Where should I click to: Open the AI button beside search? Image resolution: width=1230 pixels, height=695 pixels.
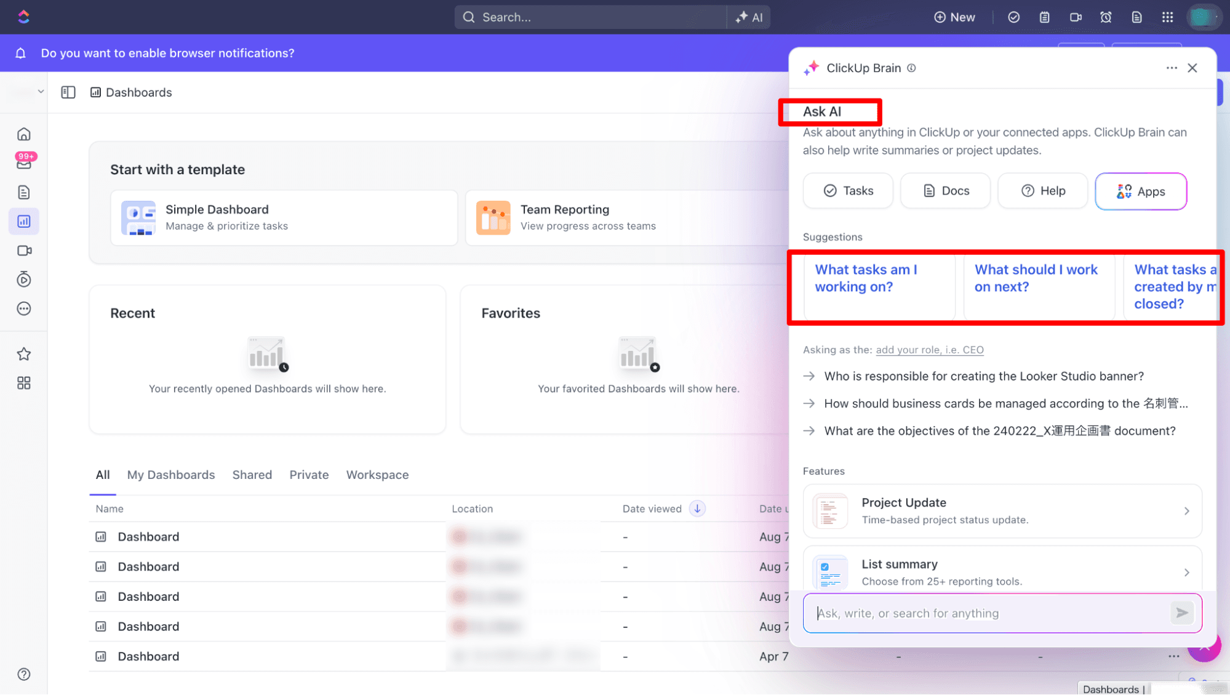[749, 17]
